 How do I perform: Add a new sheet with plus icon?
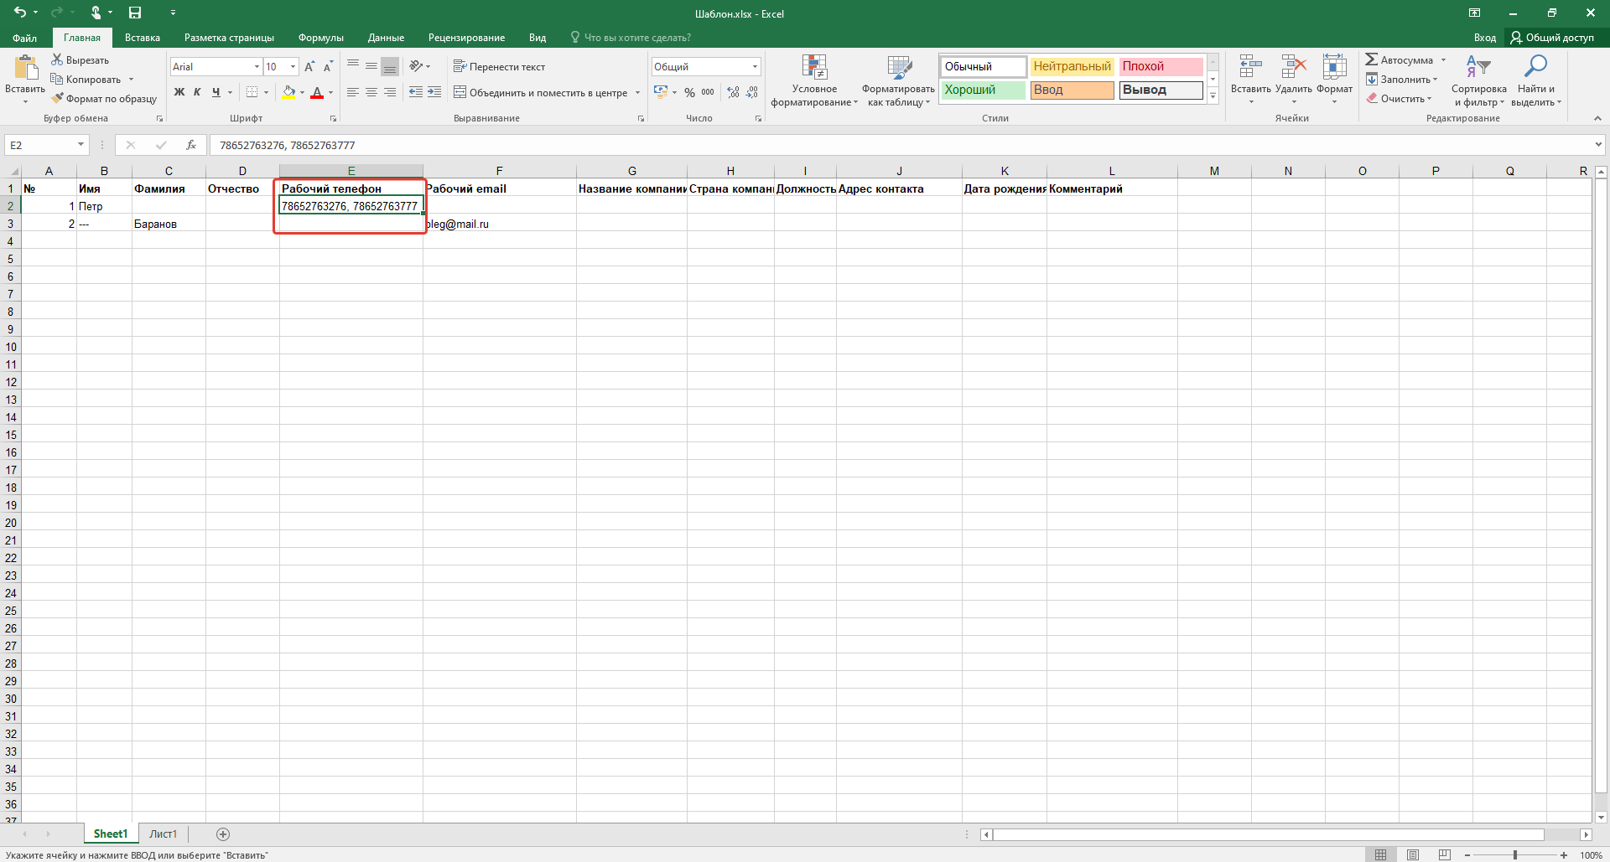click(223, 834)
